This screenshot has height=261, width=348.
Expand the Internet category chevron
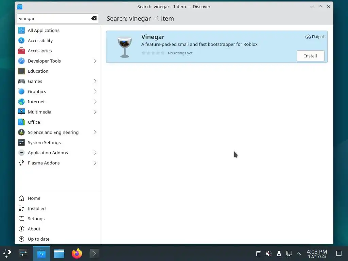95,102
